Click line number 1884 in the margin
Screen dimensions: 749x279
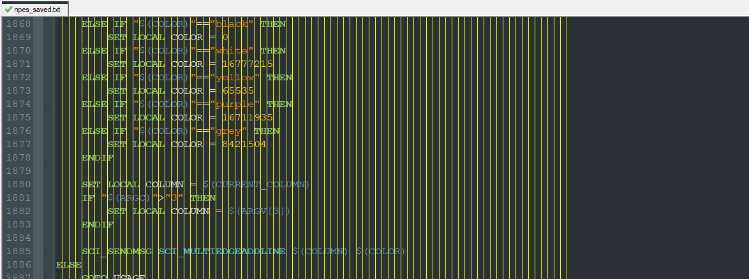click(18, 238)
